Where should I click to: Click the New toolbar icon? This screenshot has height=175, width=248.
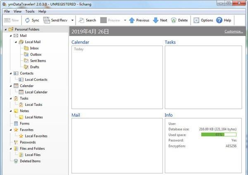coord(7,20)
